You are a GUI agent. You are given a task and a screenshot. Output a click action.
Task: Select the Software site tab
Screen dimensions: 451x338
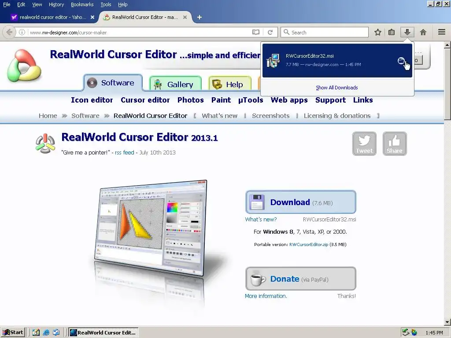[113, 83]
